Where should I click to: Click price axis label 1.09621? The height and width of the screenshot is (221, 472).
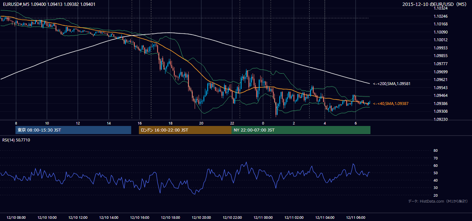click(x=440, y=80)
